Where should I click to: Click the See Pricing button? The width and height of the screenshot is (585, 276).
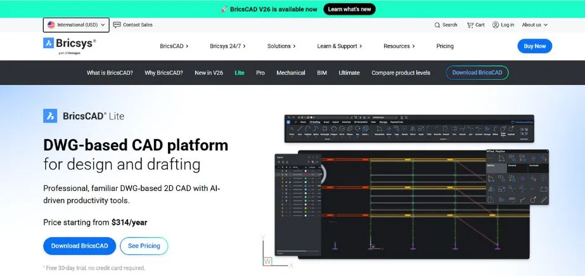(144, 246)
